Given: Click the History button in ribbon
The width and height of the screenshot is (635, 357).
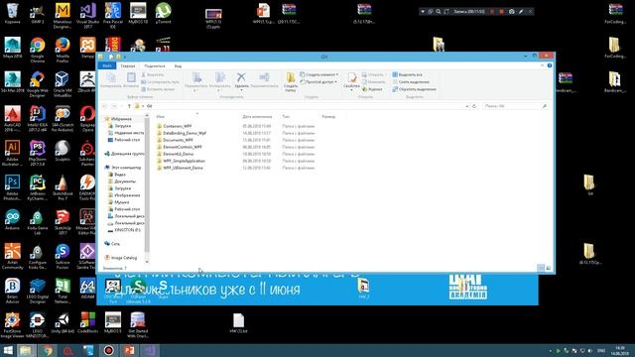Looking at the screenshot, I should click(x=372, y=89).
